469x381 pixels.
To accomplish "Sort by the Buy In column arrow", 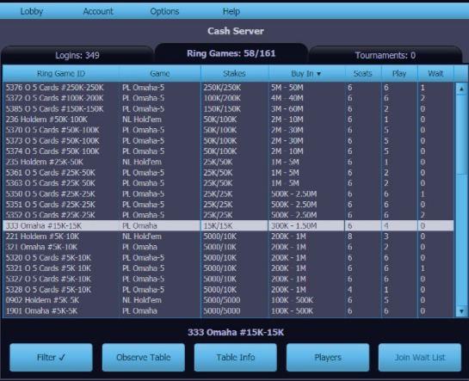I will click(x=319, y=74).
